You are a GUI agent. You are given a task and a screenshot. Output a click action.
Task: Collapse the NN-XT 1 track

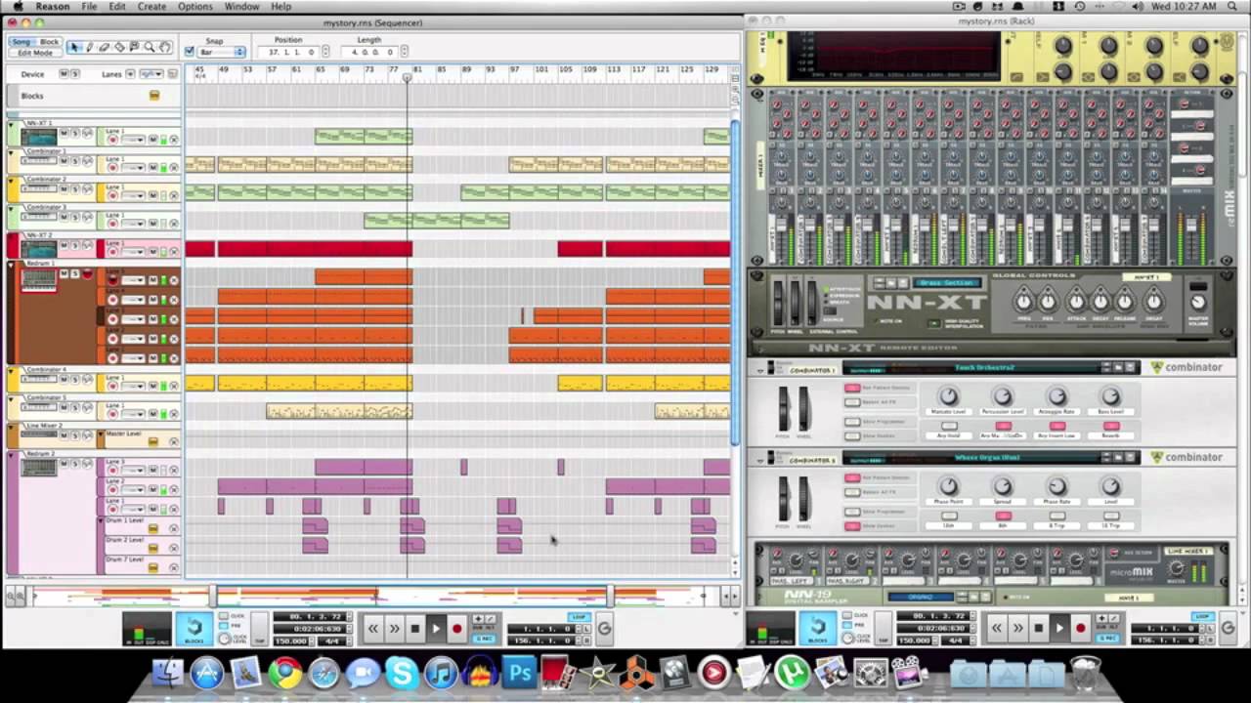coord(12,125)
